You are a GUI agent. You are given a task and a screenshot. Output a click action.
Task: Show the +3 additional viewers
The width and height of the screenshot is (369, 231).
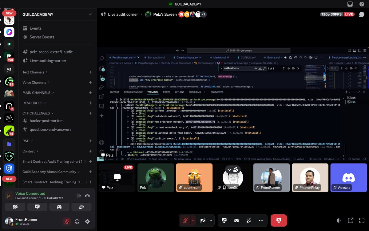click(204, 14)
